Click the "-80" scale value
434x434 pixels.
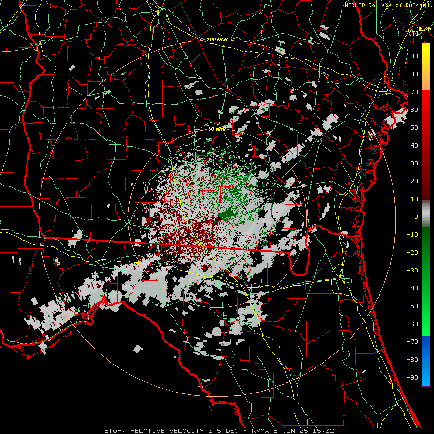point(412,360)
